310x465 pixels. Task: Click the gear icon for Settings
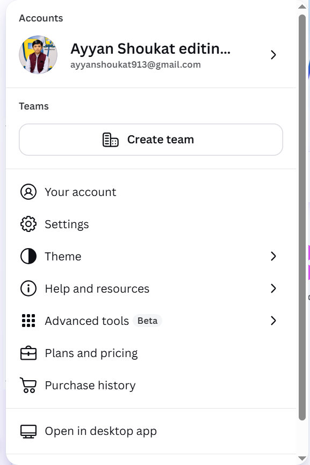click(28, 224)
